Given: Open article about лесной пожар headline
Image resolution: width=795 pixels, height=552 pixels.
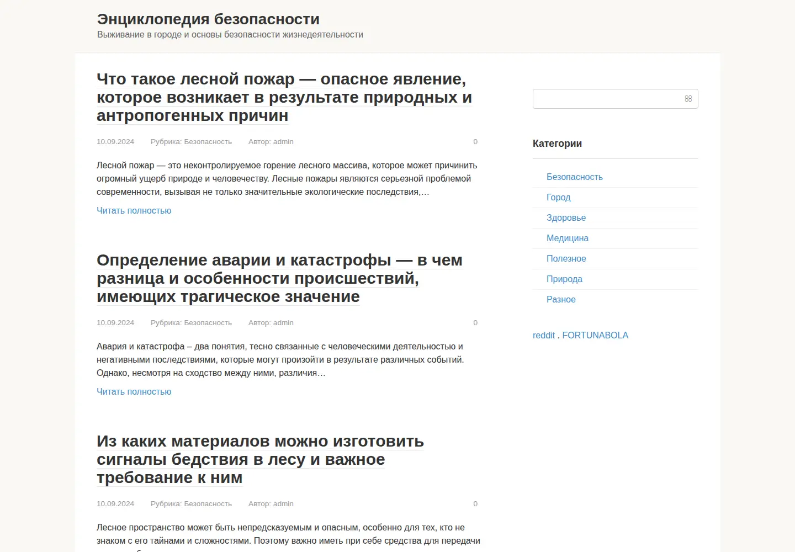Looking at the screenshot, I should click(284, 97).
